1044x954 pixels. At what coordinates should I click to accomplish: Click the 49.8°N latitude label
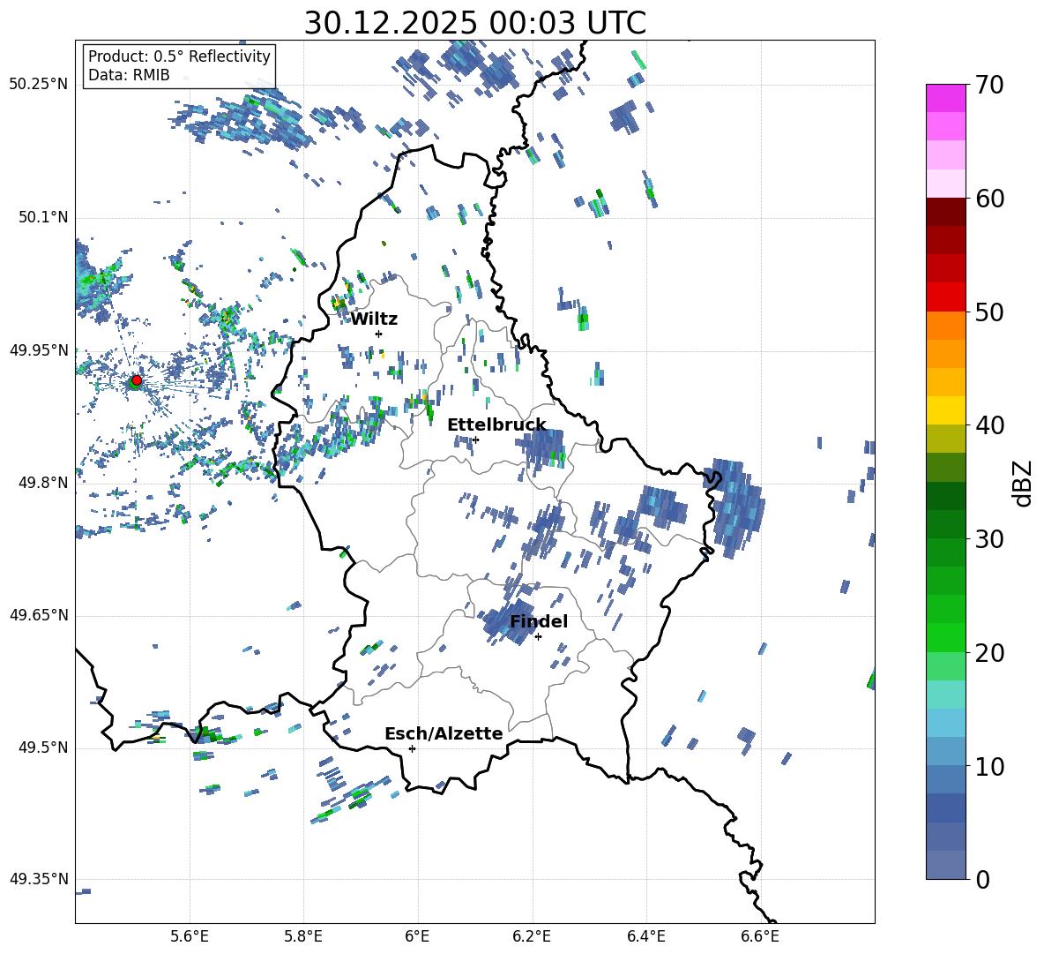coord(43,483)
